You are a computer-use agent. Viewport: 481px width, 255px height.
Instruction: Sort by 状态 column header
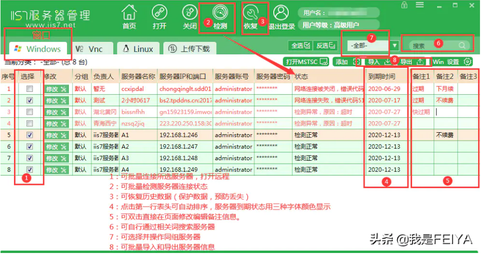point(329,77)
